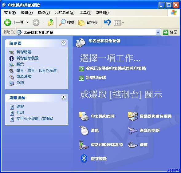Select the 新增印表機 task

tap(96, 78)
